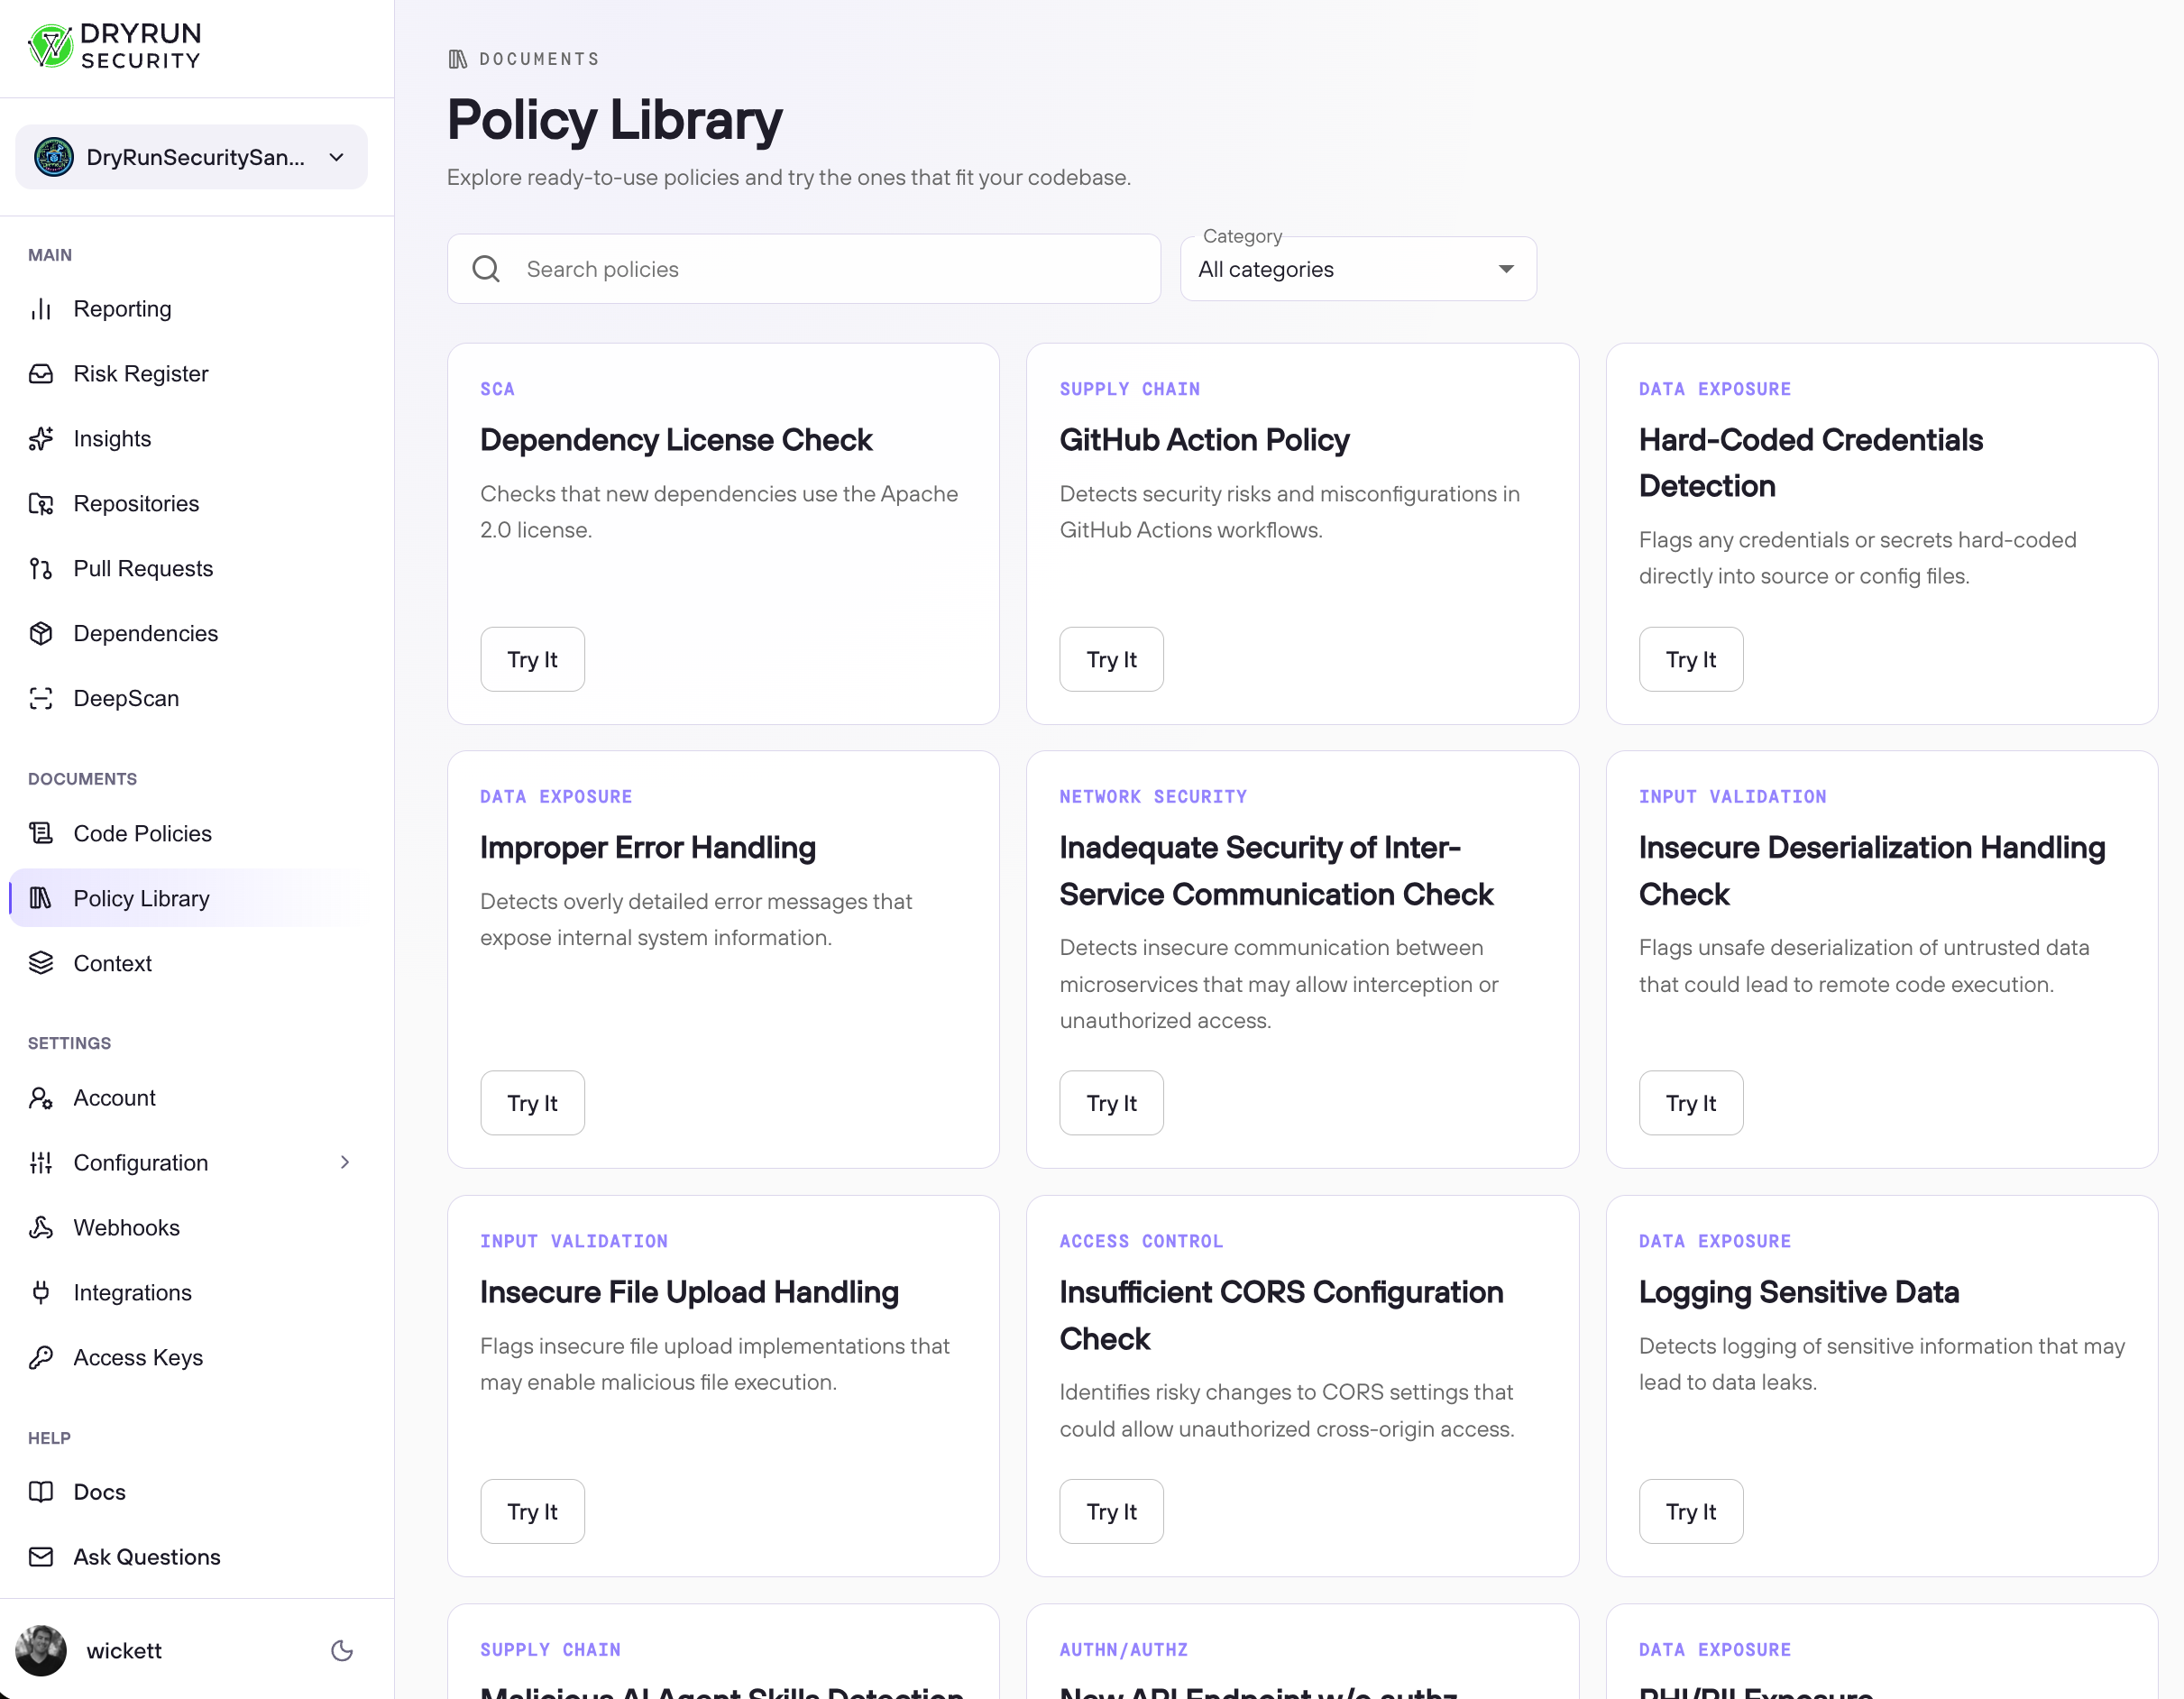Open the All categories dropdown
Image resolution: width=2184 pixels, height=1699 pixels.
coord(1358,269)
